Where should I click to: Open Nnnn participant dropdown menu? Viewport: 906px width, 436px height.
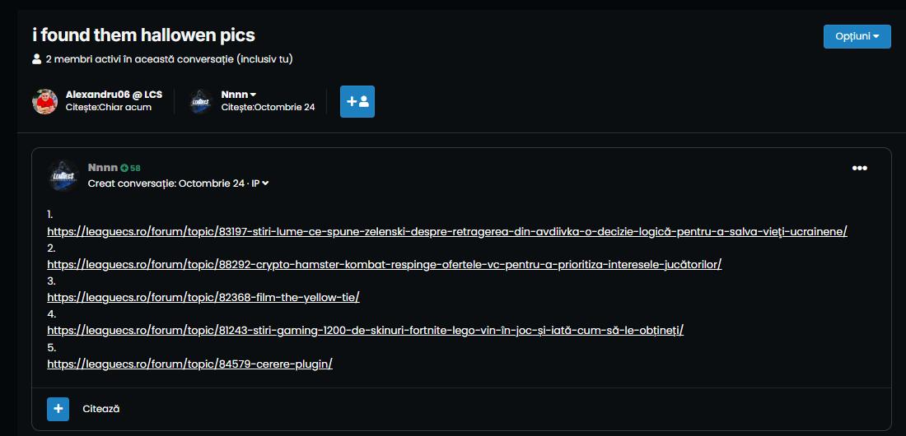coord(239,95)
